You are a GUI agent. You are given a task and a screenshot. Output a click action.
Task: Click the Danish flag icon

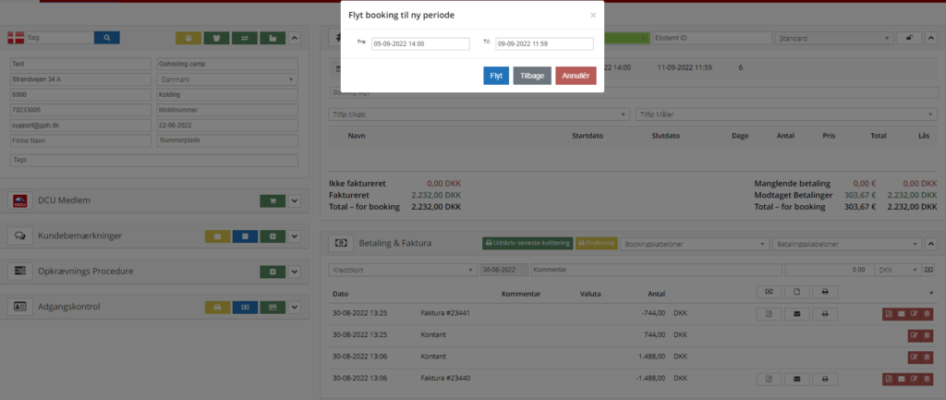(x=16, y=38)
